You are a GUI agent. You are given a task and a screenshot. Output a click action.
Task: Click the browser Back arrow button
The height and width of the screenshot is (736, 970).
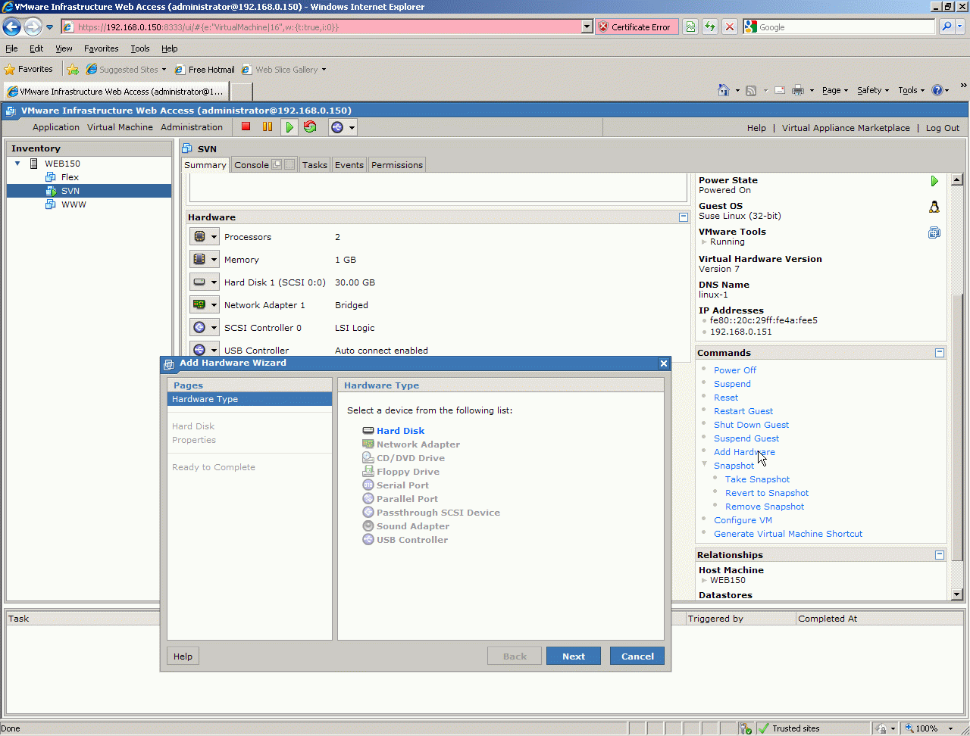(x=12, y=27)
